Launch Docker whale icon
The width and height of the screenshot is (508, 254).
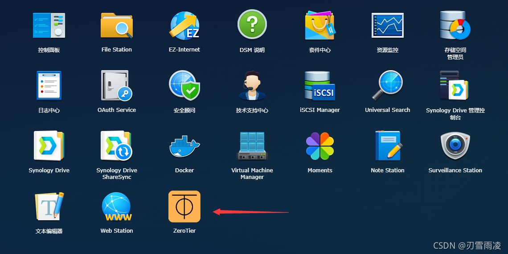184,146
